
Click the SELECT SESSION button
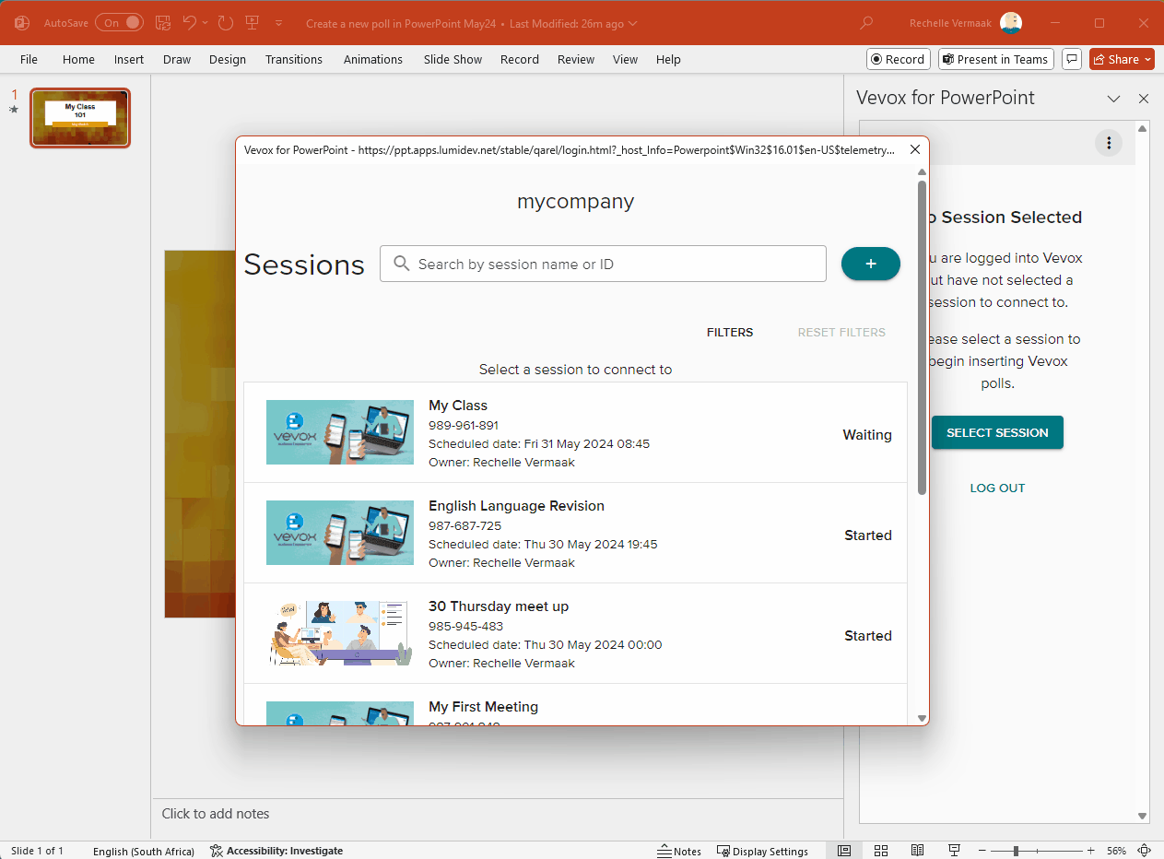pyautogui.click(x=997, y=432)
